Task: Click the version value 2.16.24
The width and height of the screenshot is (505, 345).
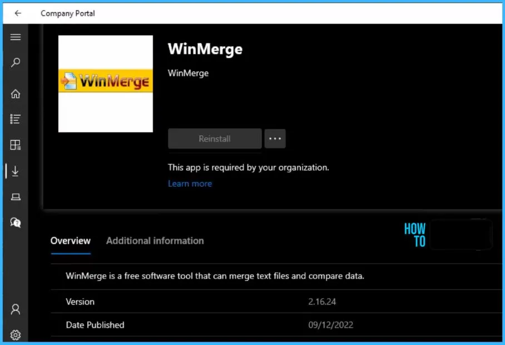Action: [x=322, y=302]
